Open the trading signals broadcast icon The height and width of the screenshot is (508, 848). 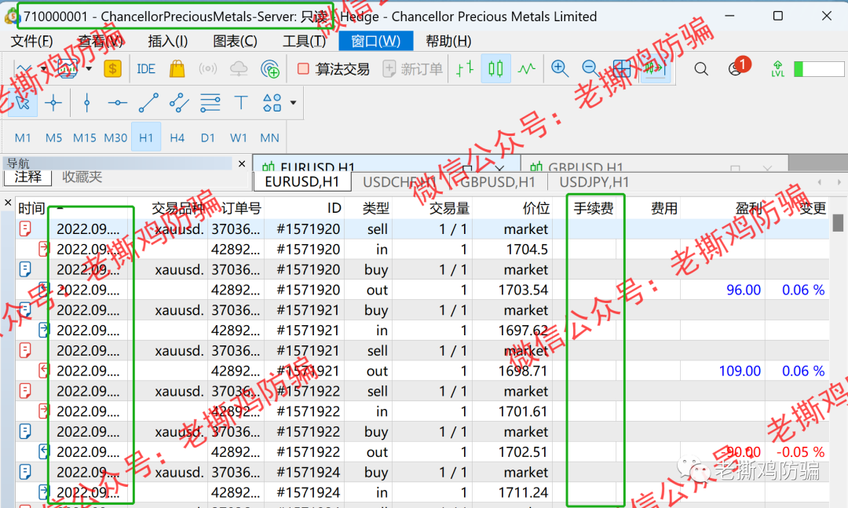[x=207, y=69]
